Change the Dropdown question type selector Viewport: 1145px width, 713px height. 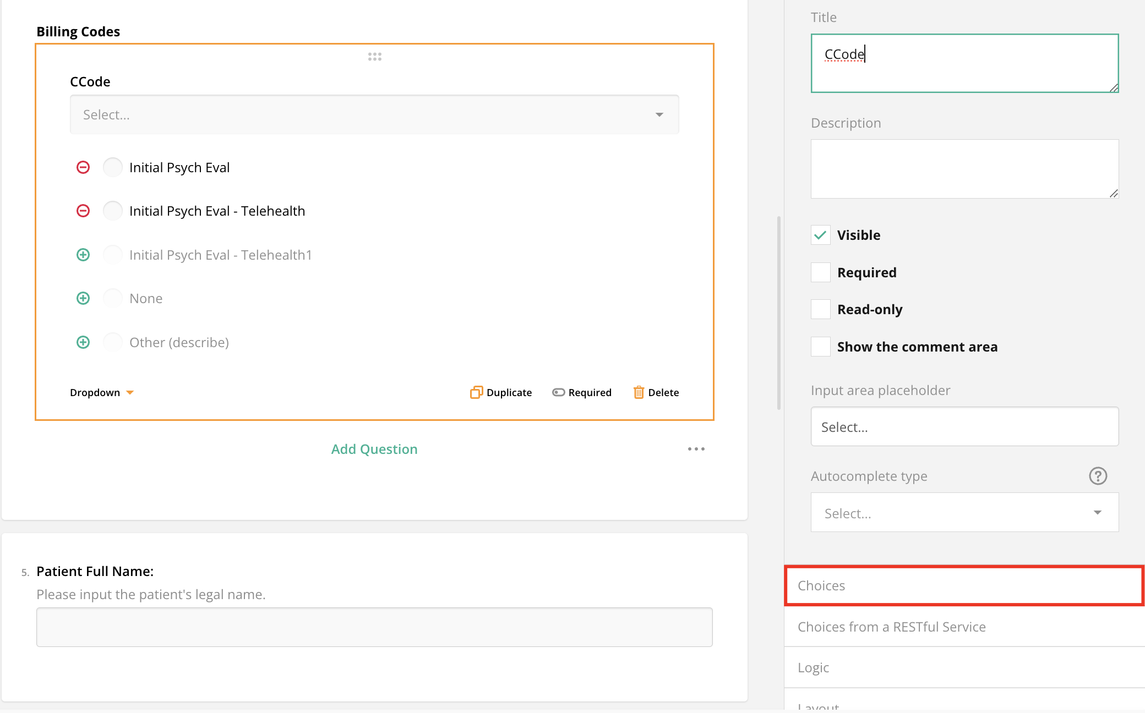102,392
